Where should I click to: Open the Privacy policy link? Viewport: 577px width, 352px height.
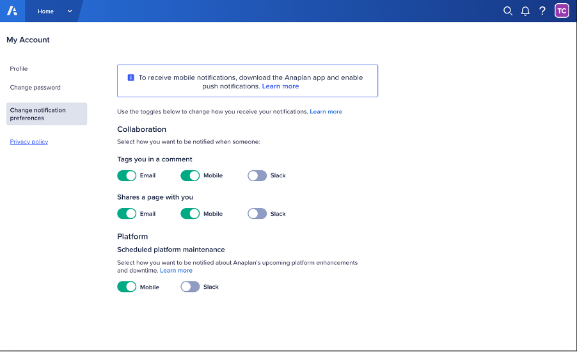click(x=29, y=141)
